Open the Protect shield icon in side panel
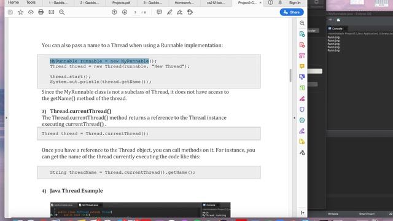Image resolution: width=393 pixels, height=221 pixels. 302,109
